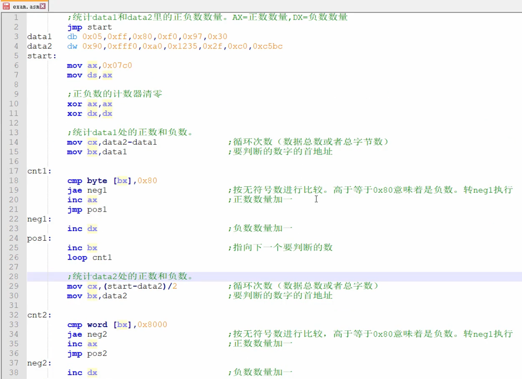The width and height of the screenshot is (522, 379).
Task: Click the 'inc ax' on line 20
Action: 82,200
